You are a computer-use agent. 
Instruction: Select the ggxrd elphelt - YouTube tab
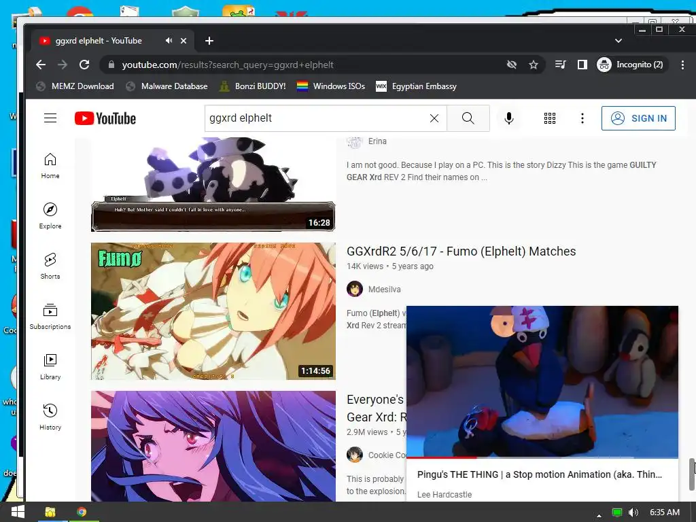[113, 41]
